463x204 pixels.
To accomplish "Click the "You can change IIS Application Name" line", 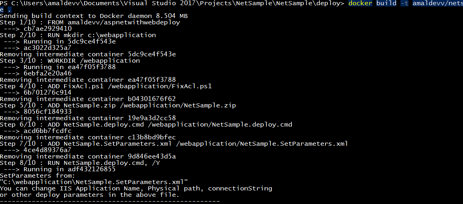I will coord(136,188).
